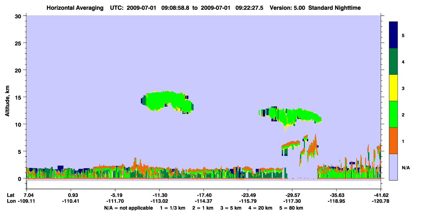This screenshot has width=423, height=217.
Task: Click the latitude value -17.40
Action: click(x=203, y=195)
